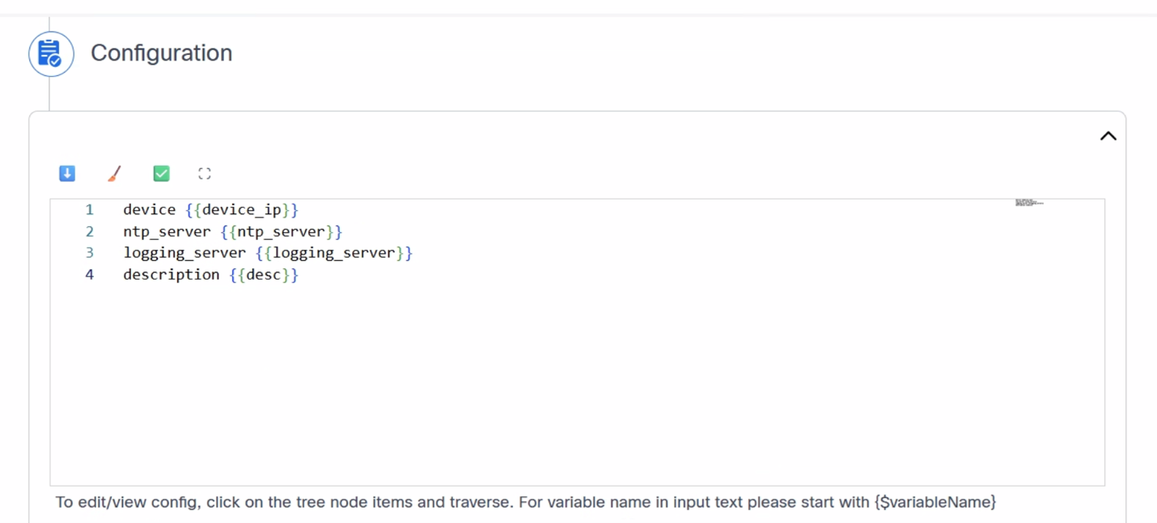
Task: Click line number 1 in the gutter
Action: pyautogui.click(x=89, y=209)
